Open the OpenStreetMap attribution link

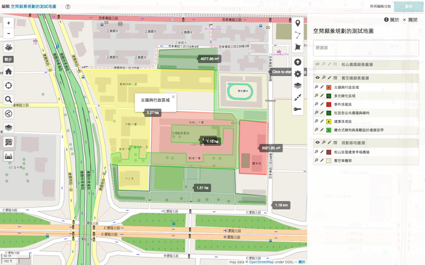261,262
